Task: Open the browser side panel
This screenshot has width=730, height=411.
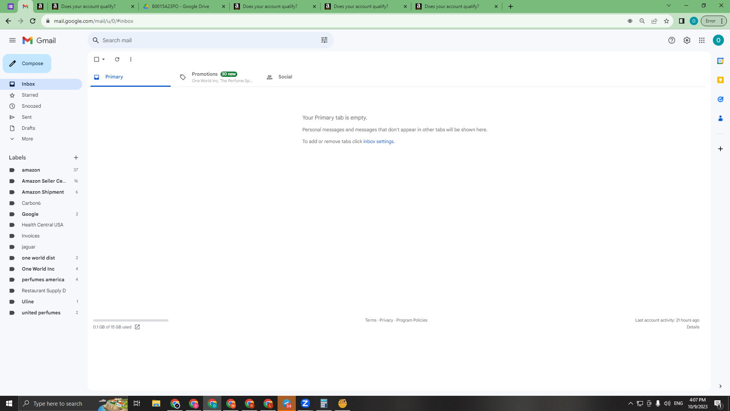Action: (682, 21)
